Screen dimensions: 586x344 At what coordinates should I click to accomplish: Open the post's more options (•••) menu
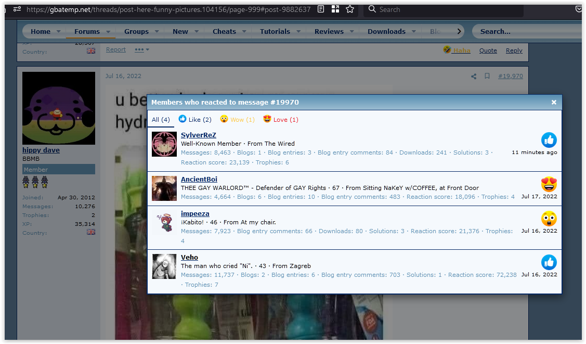(141, 49)
